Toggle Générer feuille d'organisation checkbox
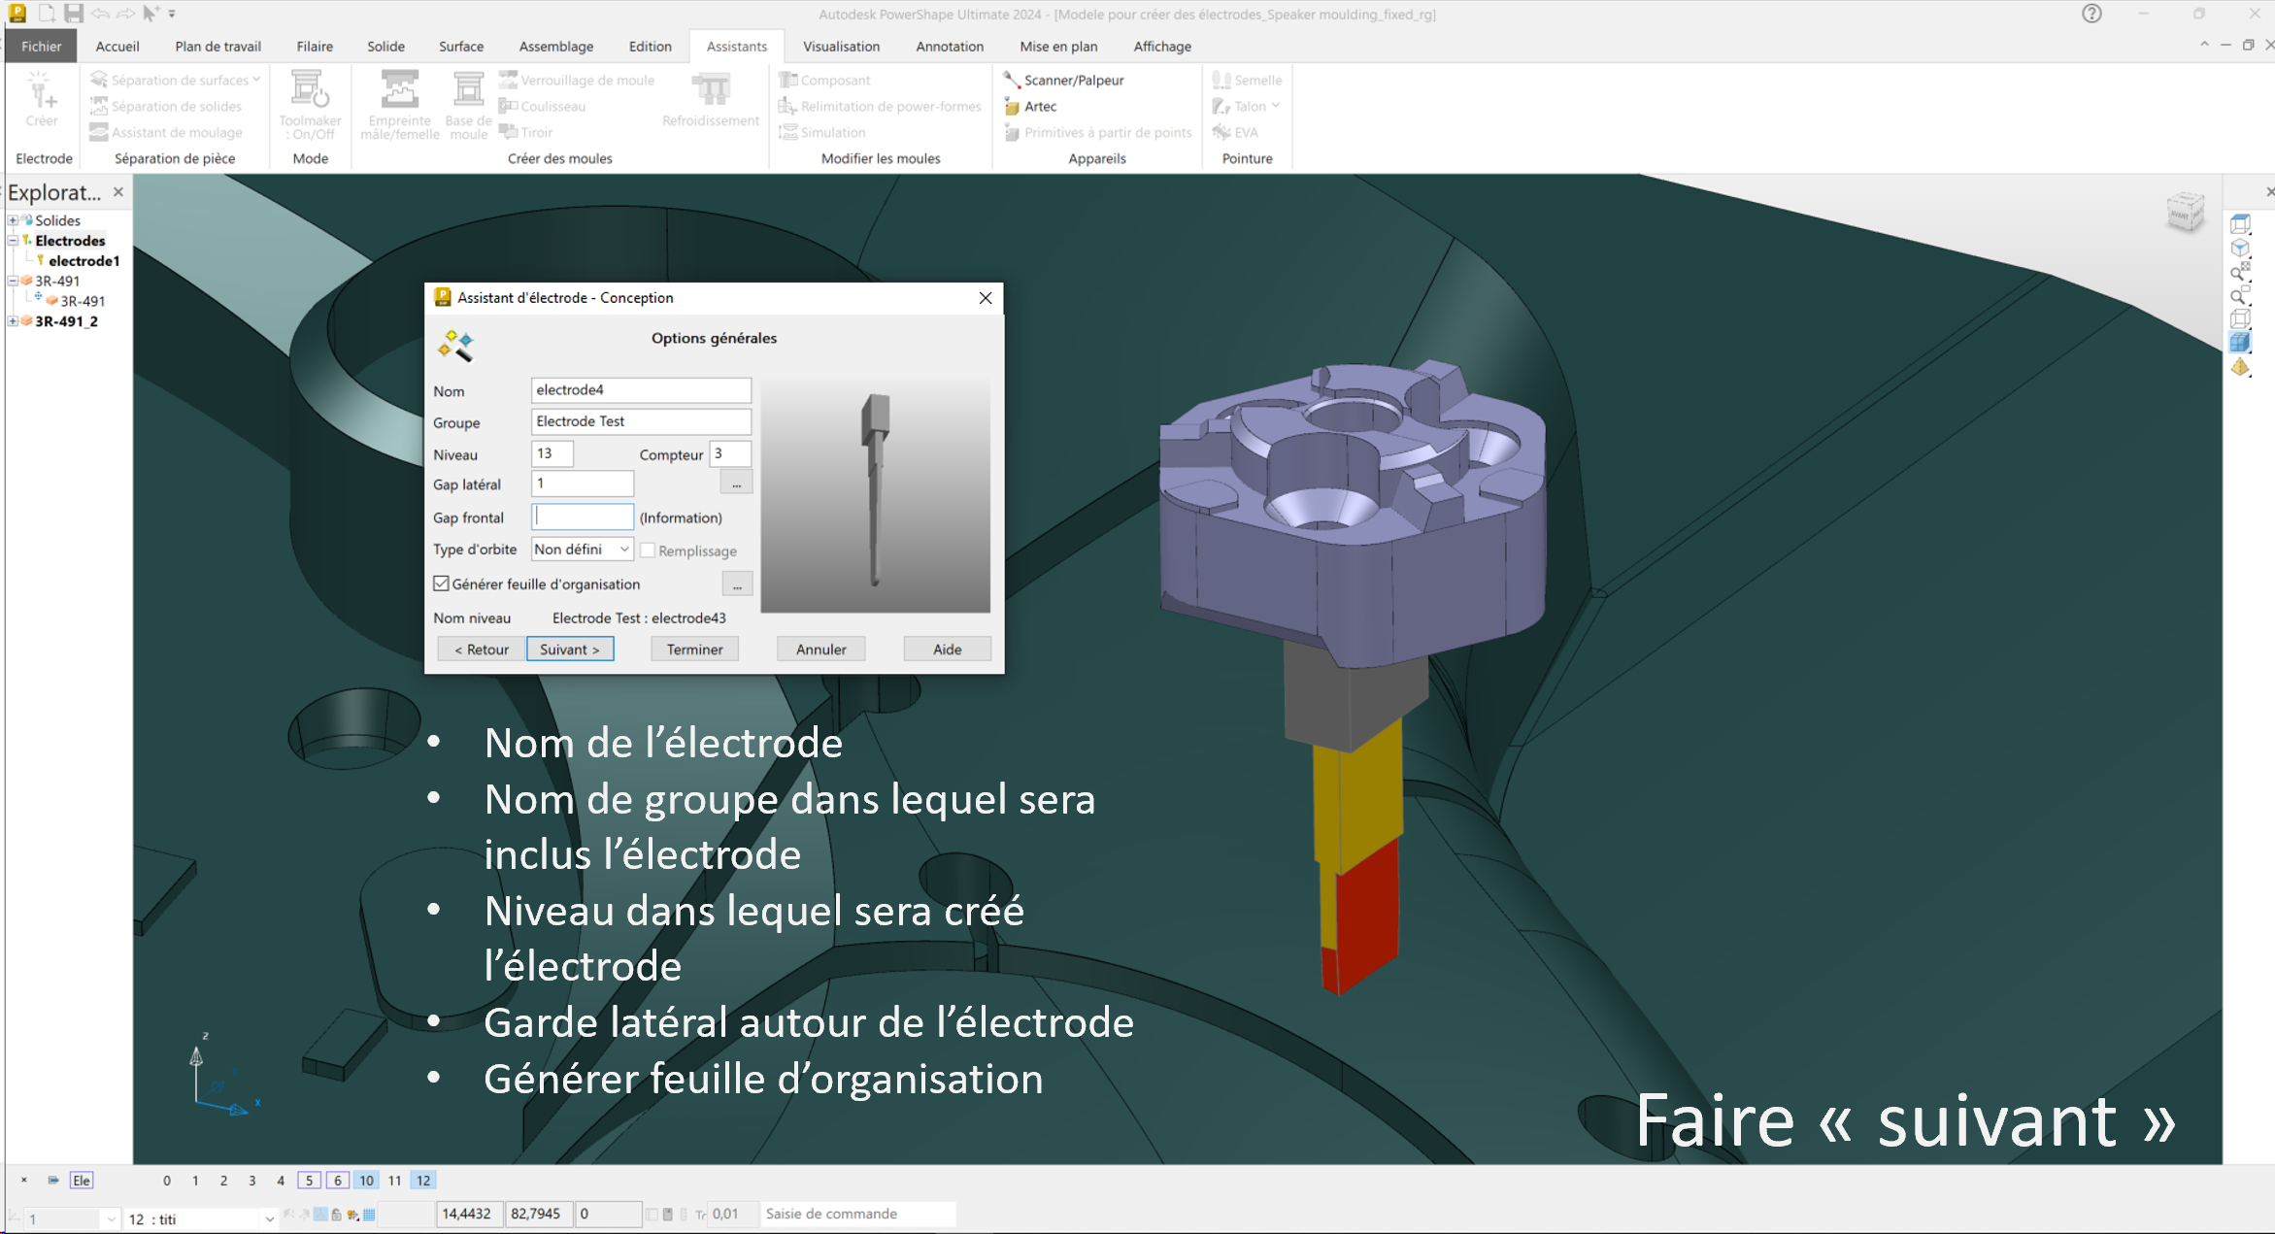 point(442,584)
